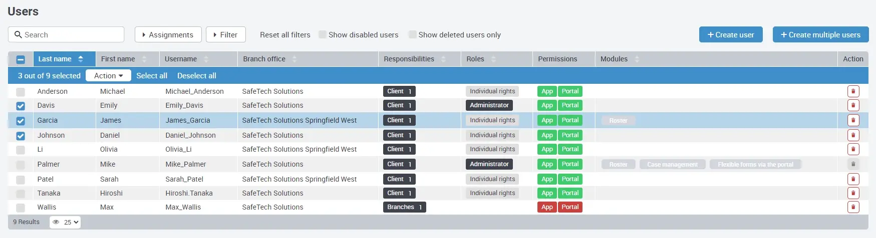Screen dimensions: 876x238
Task: Click Select all link
Action: (x=152, y=75)
